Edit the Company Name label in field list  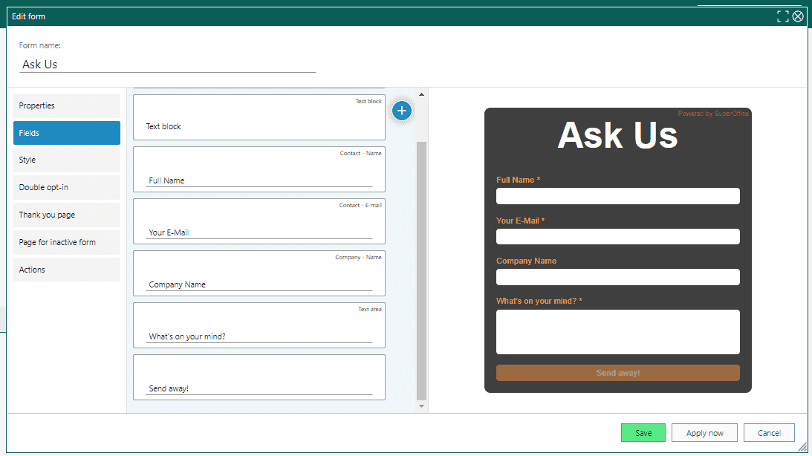(x=259, y=284)
